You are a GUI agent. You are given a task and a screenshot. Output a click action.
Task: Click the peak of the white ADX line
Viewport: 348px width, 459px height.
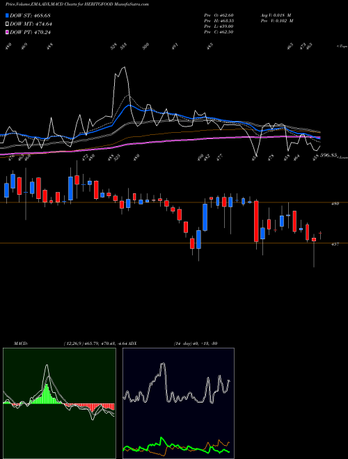coord(163,364)
